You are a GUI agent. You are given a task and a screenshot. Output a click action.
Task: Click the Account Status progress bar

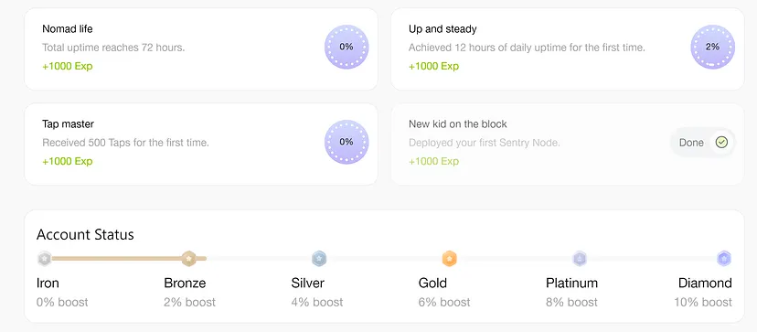[384, 259]
